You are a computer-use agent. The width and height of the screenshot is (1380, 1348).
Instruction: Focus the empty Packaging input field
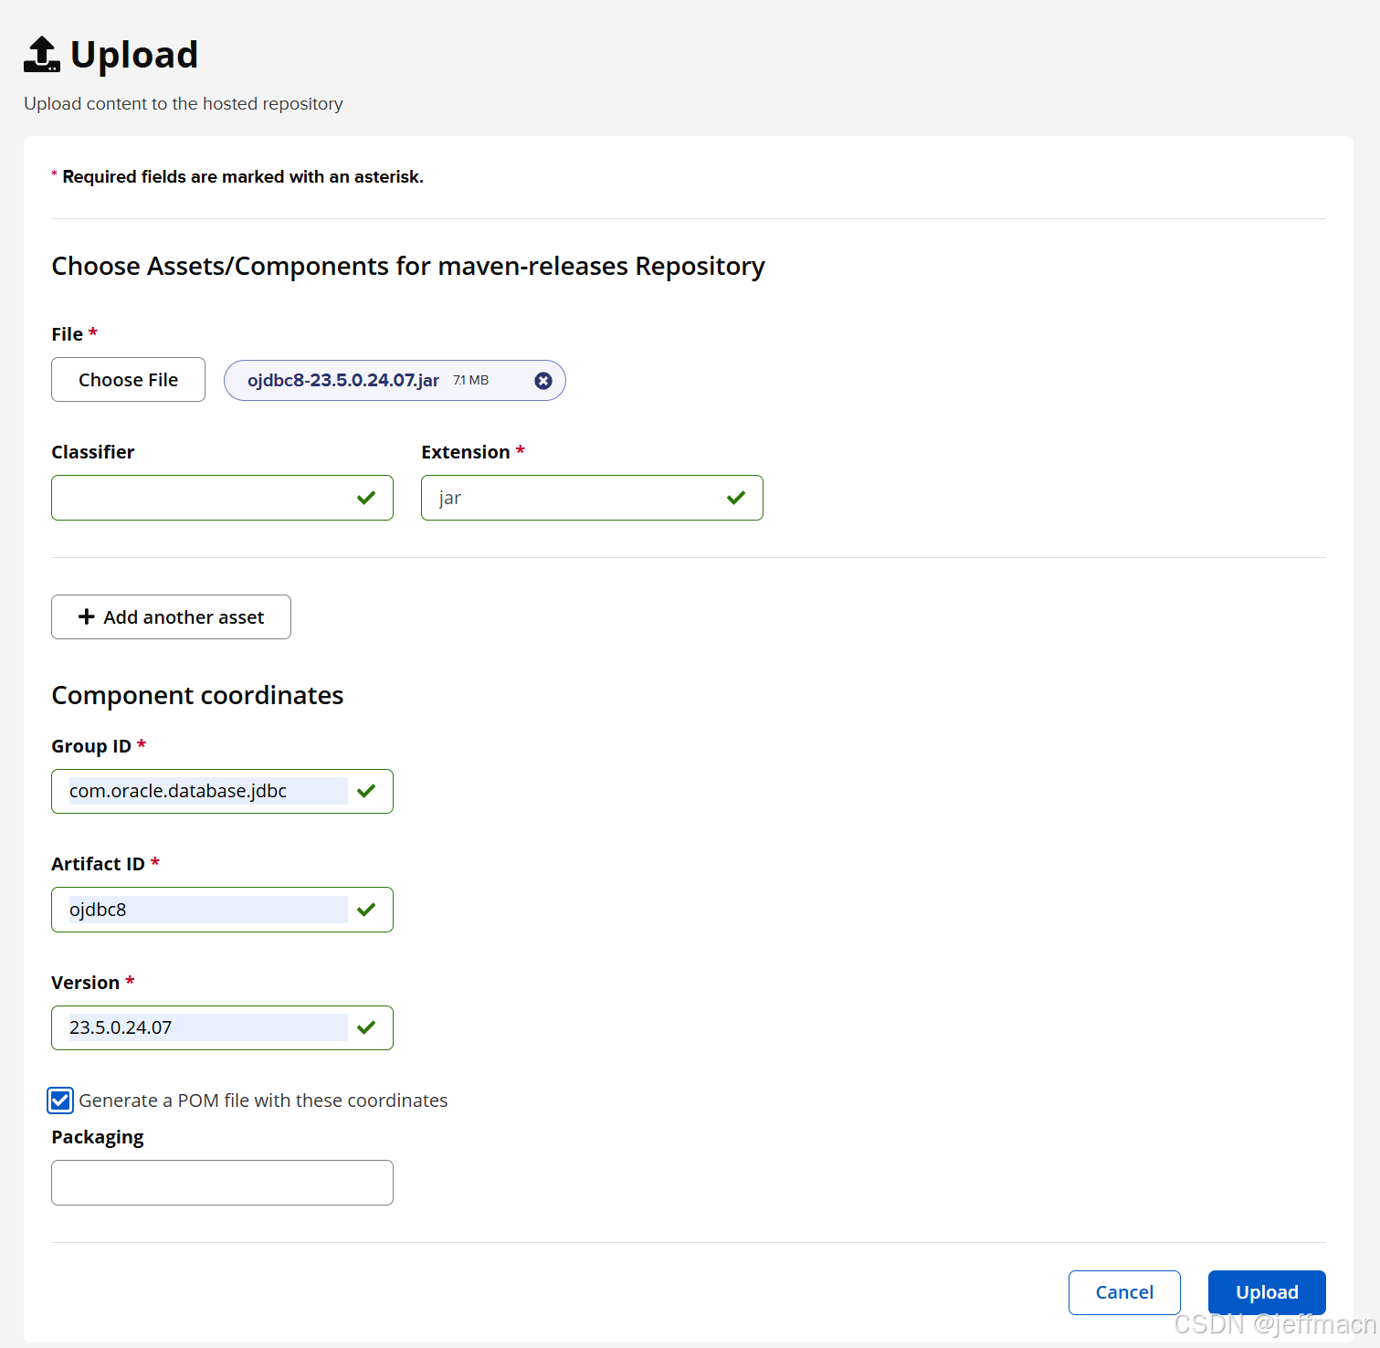222,1183
